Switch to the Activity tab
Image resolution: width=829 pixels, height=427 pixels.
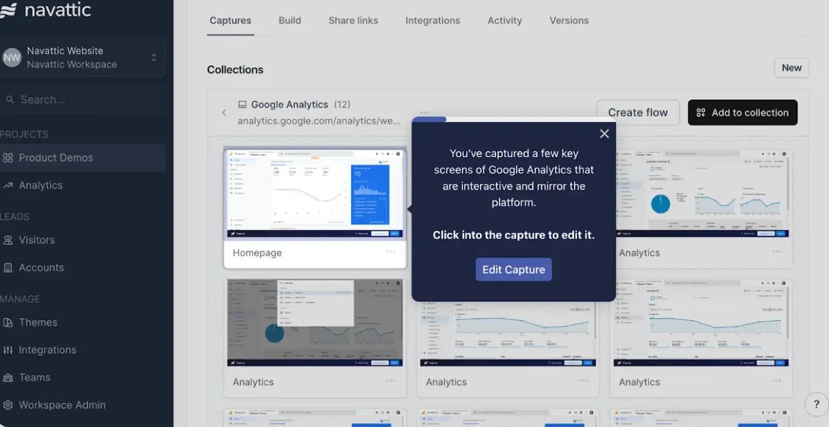(505, 21)
